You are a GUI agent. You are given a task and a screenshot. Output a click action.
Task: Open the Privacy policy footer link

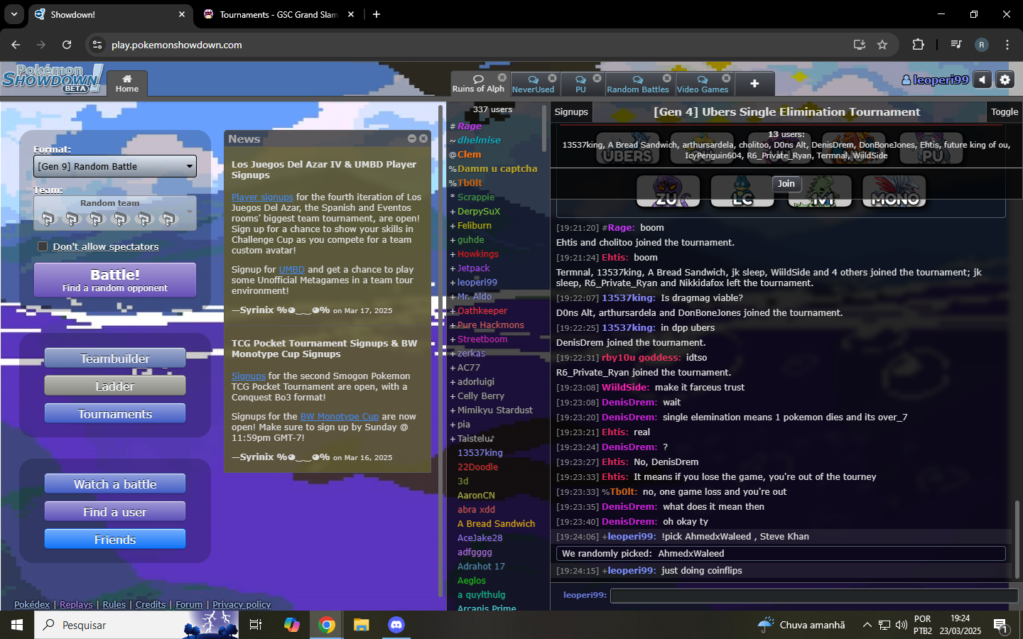click(242, 605)
